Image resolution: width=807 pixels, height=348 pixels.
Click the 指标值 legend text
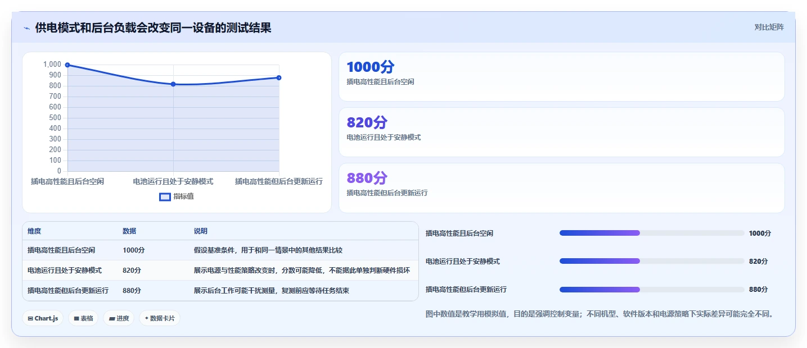point(183,196)
